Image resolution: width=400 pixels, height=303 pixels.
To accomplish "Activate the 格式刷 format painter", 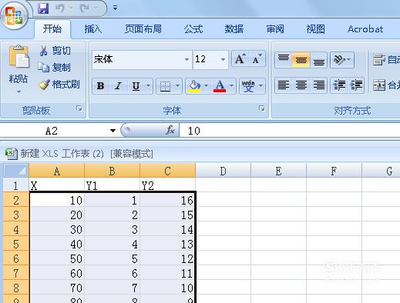I will (x=59, y=85).
